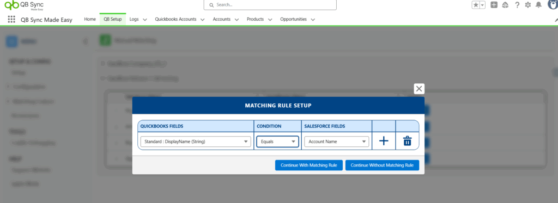Open the Logs tab
This screenshot has width=558, height=203.
coord(134,19)
